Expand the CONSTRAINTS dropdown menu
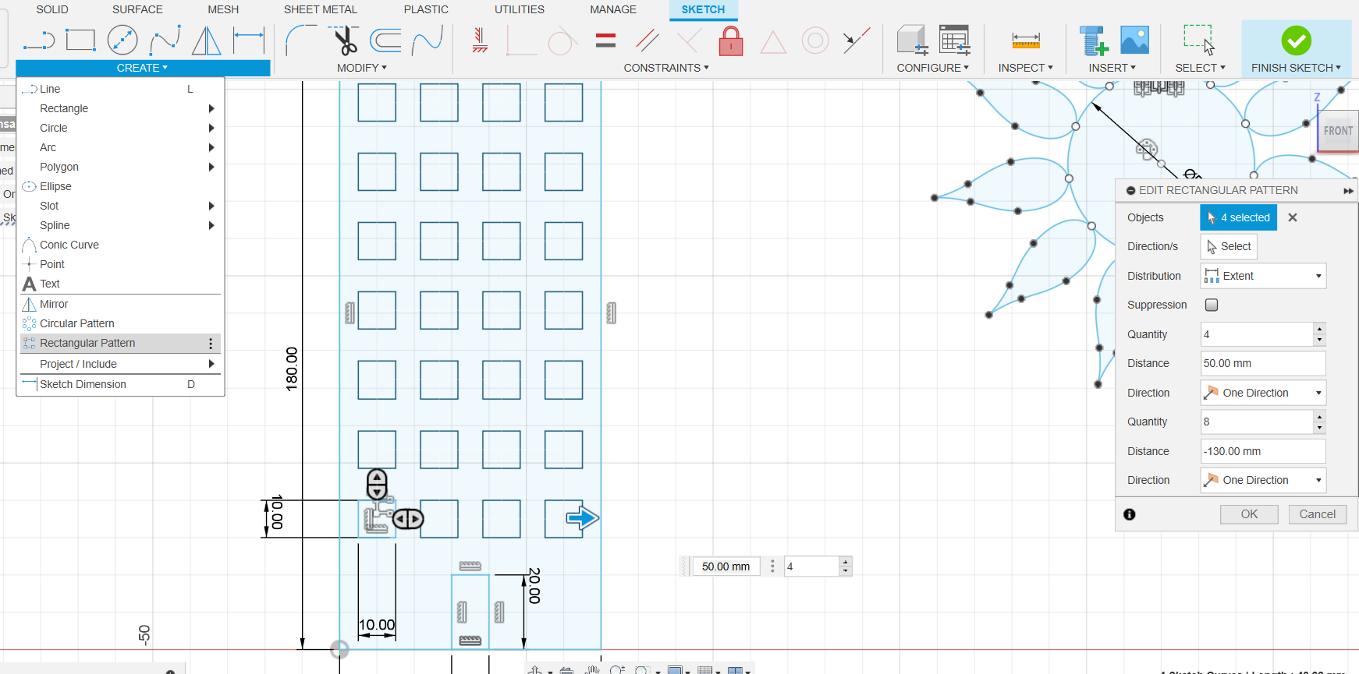Viewport: 1359px width, 674px height. [666, 68]
